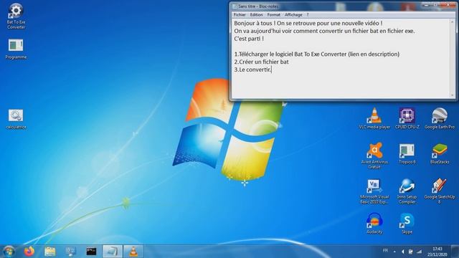This screenshot has width=459, height=258.
Task: Select the BlueStacks desktop shortcut
Action: click(x=440, y=153)
